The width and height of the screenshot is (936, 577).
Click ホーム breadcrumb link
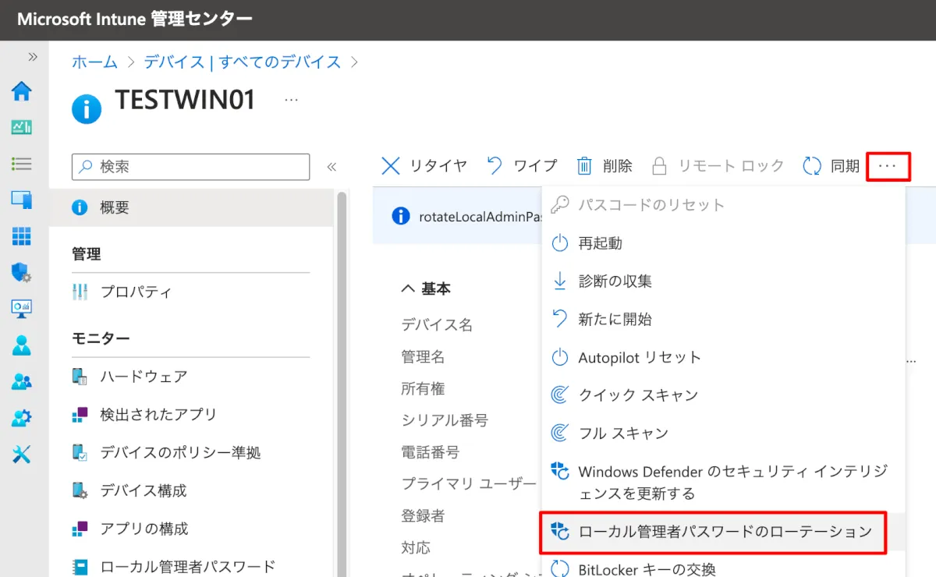[x=94, y=62]
